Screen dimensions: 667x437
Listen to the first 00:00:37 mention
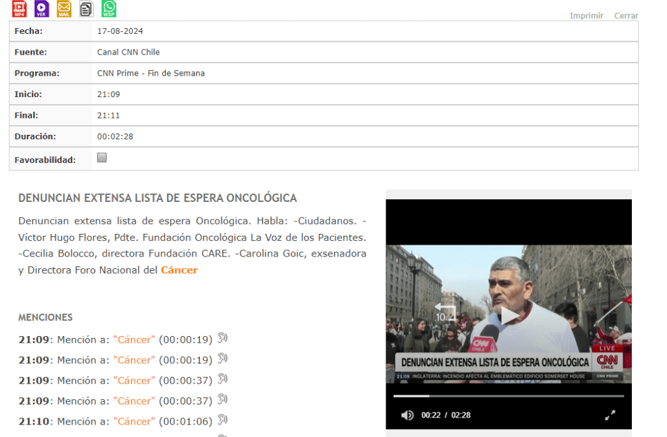click(x=223, y=379)
